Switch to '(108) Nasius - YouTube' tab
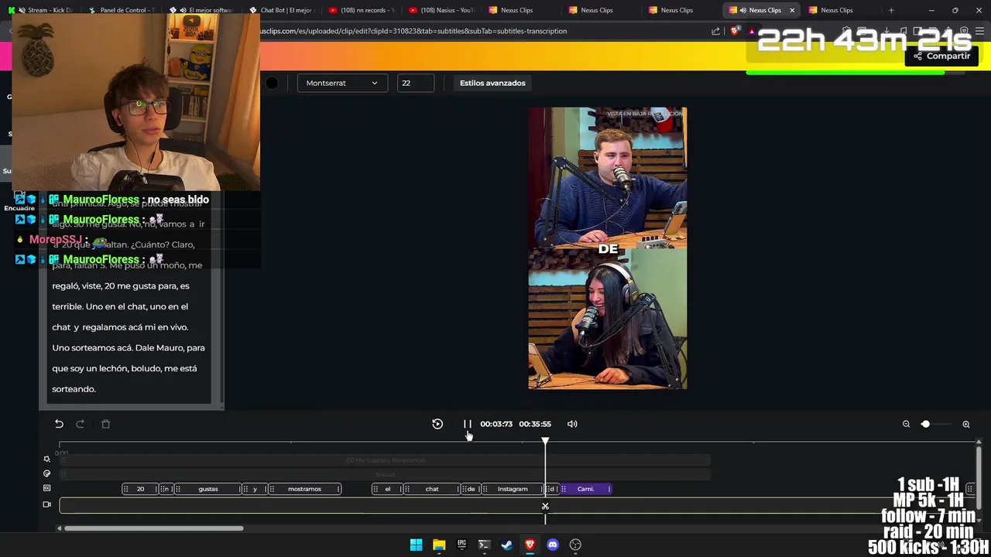The height and width of the screenshot is (557, 991). point(441,10)
